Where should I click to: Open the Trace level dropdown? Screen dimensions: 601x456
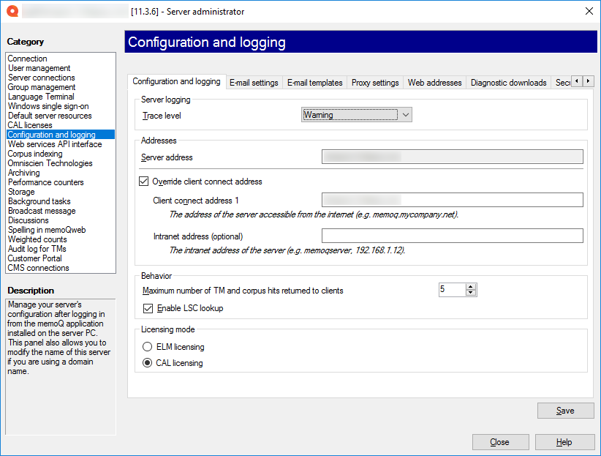(407, 115)
